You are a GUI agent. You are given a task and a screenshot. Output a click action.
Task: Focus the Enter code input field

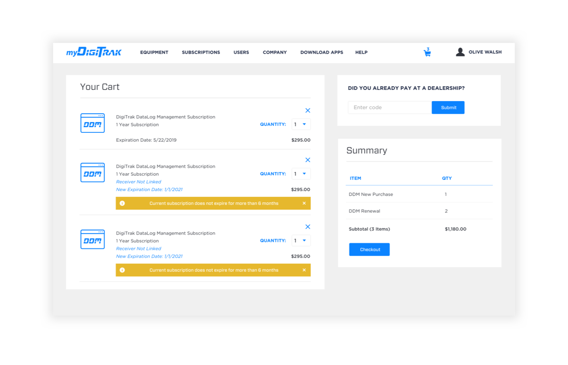tap(390, 108)
